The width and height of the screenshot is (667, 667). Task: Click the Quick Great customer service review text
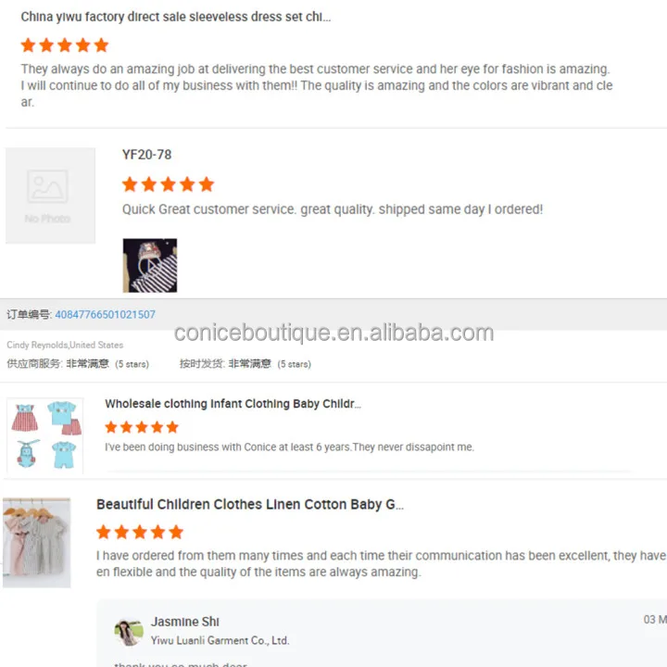pyautogui.click(x=333, y=209)
